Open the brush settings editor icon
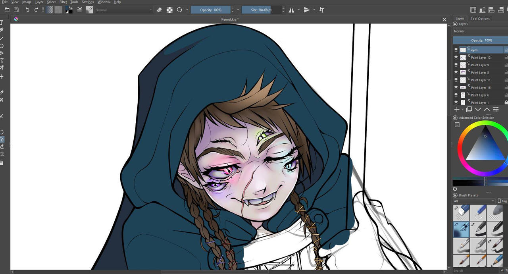The image size is (508, 274). pyautogui.click(x=79, y=10)
